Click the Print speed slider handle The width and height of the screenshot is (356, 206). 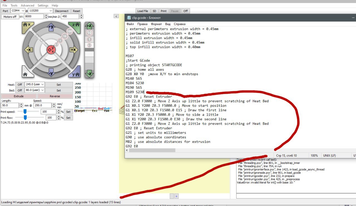tap(25, 111)
